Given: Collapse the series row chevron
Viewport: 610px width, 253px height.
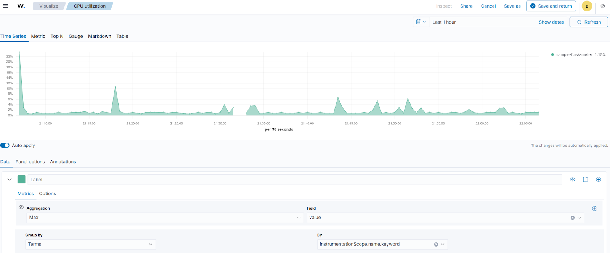Looking at the screenshot, I should pos(10,180).
